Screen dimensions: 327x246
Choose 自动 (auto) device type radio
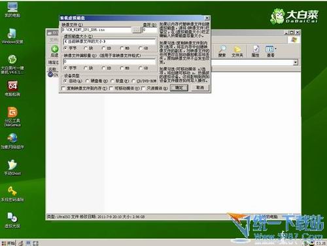click(65, 81)
